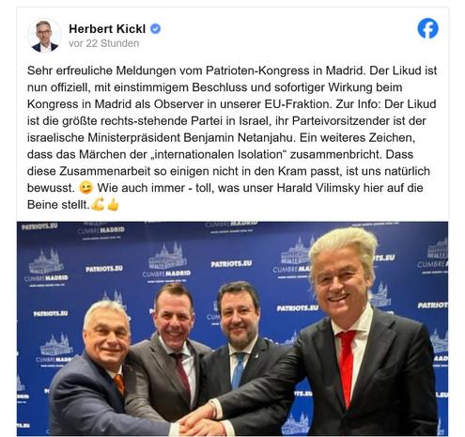Click the center PATRIOTS.EU text on the backdrop

pyautogui.click(x=231, y=264)
